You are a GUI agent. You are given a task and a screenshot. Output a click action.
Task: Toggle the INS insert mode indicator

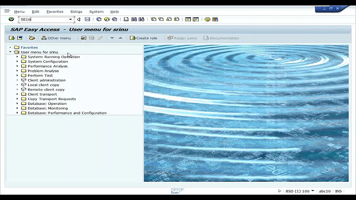click(338, 191)
